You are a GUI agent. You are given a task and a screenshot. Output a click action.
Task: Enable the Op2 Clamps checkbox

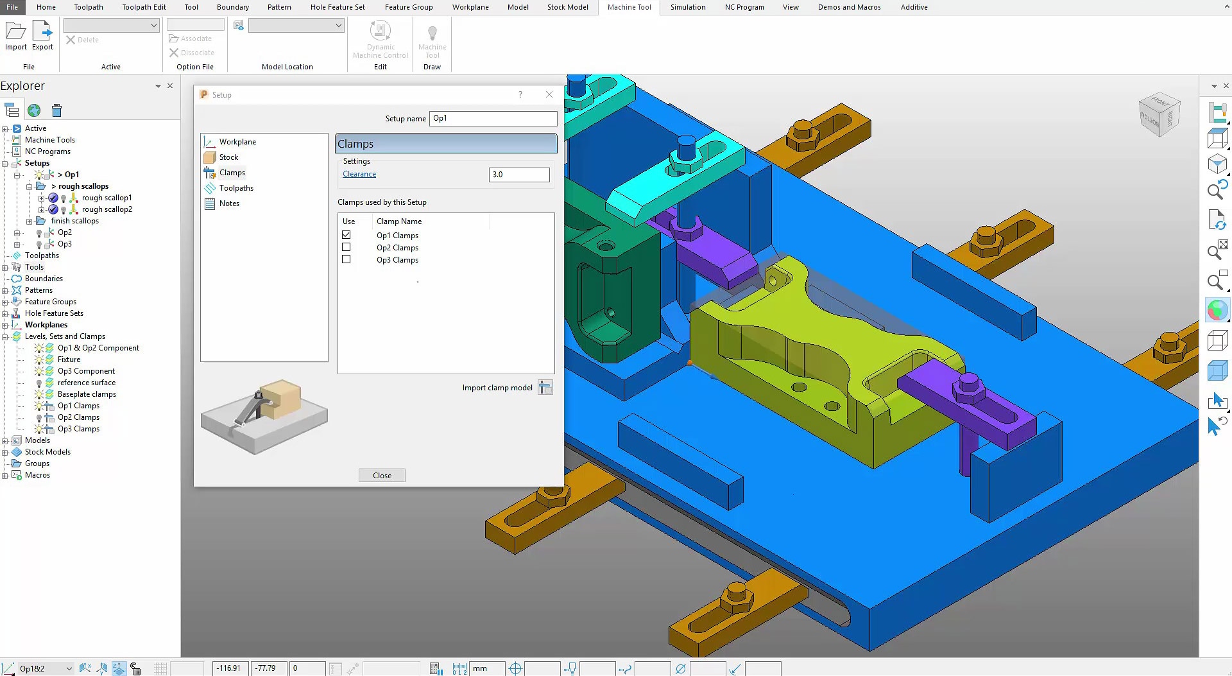pyautogui.click(x=346, y=247)
